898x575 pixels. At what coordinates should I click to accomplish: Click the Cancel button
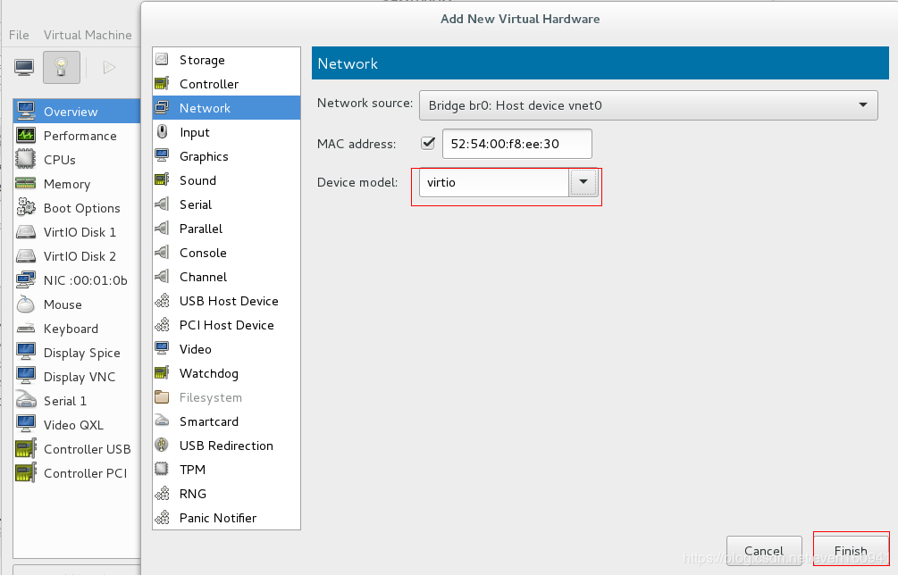[x=763, y=551]
